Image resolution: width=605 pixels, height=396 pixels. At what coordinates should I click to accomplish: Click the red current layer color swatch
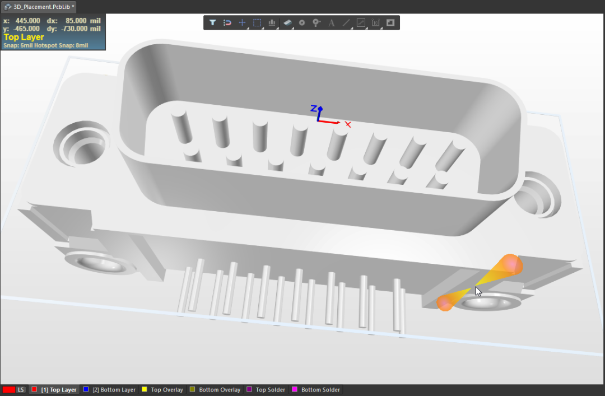click(x=8, y=390)
